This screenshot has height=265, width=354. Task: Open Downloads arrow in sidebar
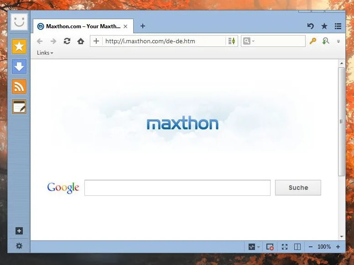click(x=19, y=66)
